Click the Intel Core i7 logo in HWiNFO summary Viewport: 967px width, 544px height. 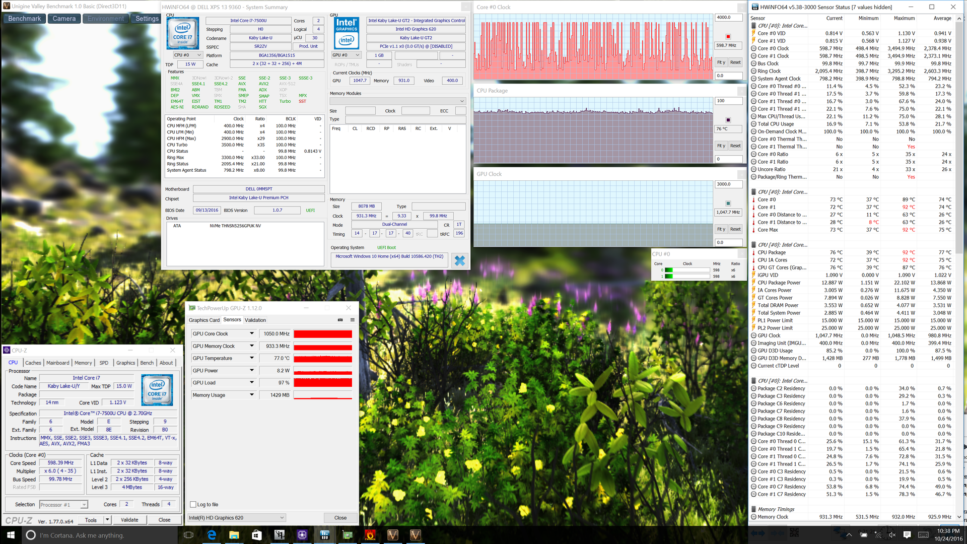182,34
